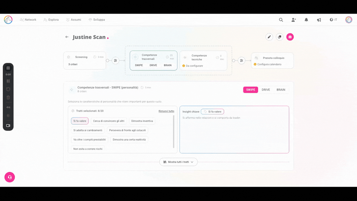
Task: Open the IT language selector
Action: click(x=333, y=20)
